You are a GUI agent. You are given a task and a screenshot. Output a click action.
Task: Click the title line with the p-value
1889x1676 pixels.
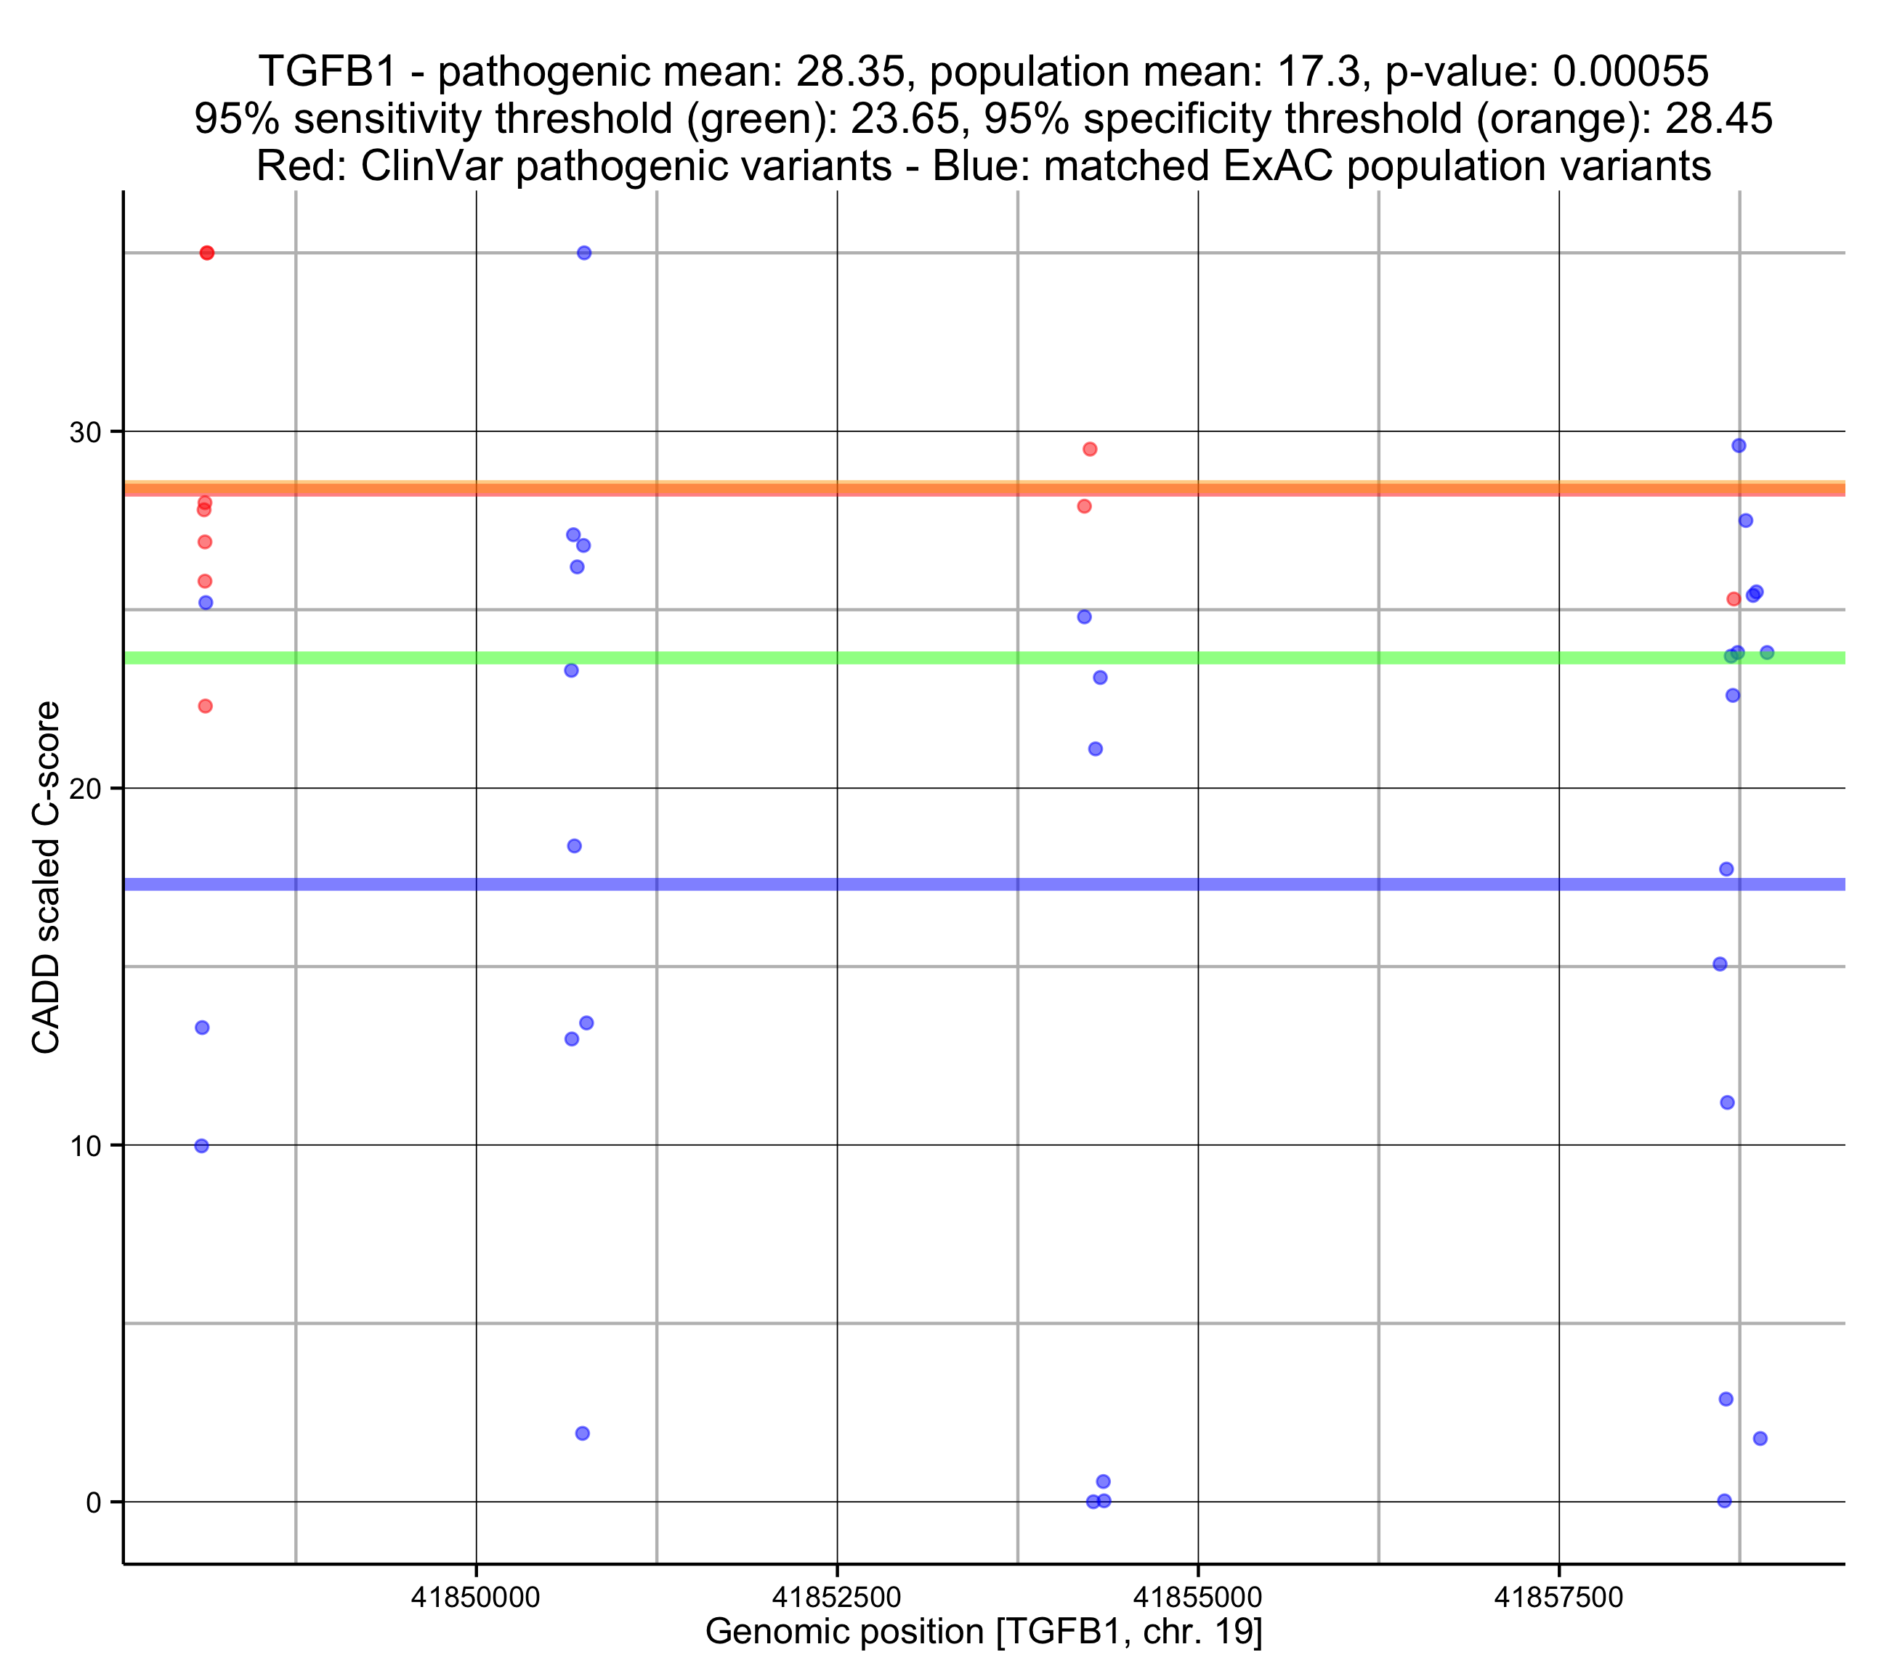point(983,71)
